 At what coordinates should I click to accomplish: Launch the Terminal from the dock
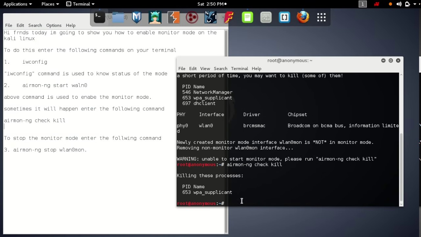click(99, 17)
